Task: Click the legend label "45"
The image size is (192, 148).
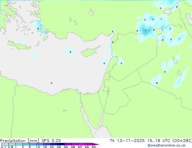Action: 87,147
